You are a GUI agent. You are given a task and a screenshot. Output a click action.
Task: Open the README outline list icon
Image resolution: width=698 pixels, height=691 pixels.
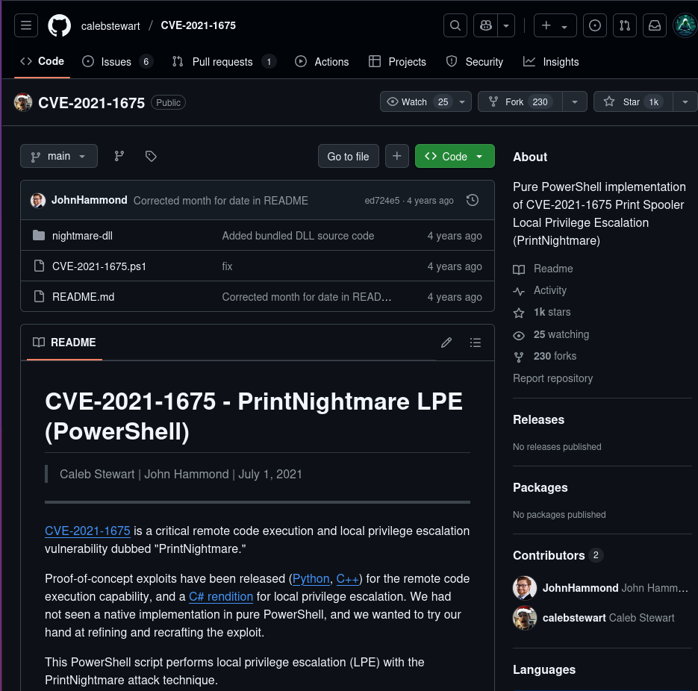(x=476, y=343)
